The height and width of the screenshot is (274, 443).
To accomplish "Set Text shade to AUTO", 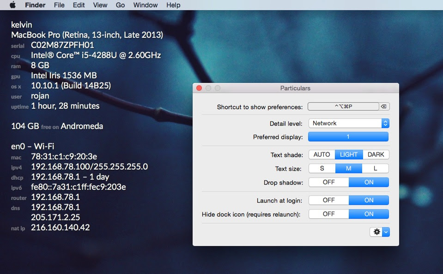I will point(322,155).
